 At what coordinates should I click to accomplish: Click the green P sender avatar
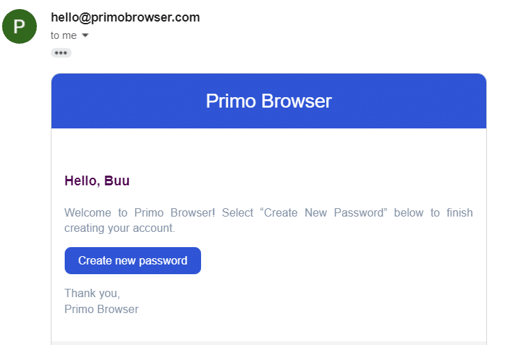pyautogui.click(x=19, y=26)
